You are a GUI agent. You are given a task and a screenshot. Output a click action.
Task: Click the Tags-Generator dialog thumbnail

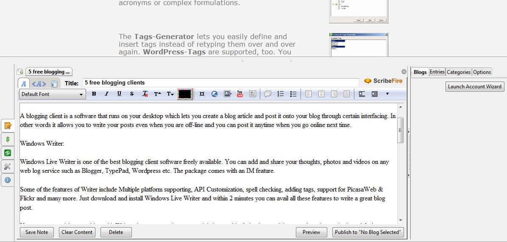coord(359,45)
